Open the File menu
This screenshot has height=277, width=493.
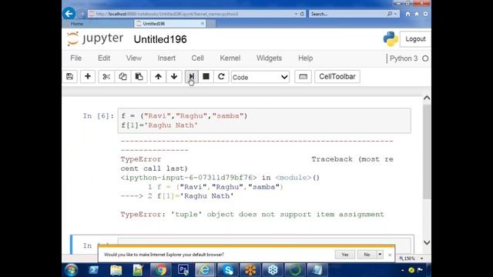pyautogui.click(x=75, y=58)
